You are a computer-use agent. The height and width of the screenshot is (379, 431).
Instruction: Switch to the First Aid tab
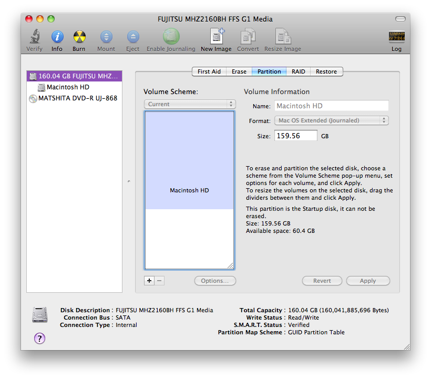point(209,71)
